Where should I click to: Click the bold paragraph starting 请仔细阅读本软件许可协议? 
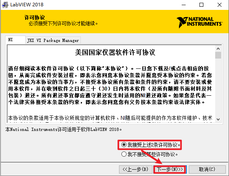(x=110, y=85)
